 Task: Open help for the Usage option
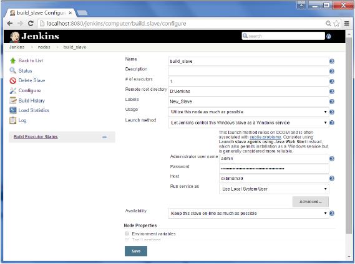[332, 112]
